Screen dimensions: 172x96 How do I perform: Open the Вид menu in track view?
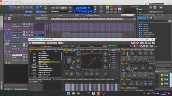pos(11,15)
